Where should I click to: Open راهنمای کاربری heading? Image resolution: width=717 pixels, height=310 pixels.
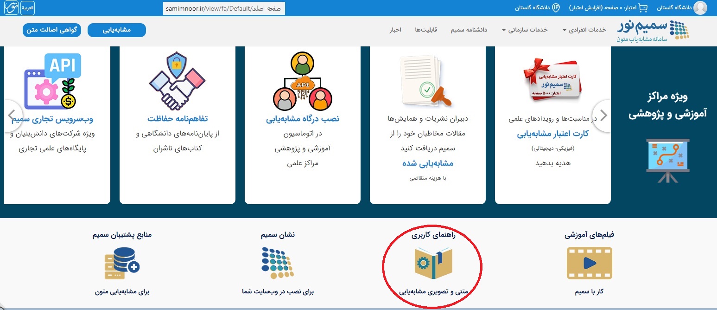(x=433, y=235)
